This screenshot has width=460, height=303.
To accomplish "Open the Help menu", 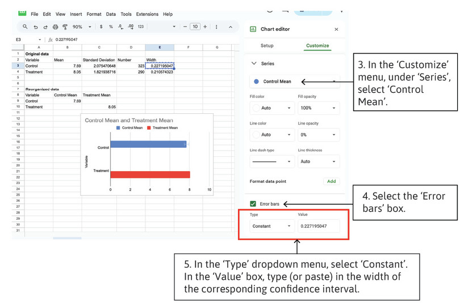I will [x=168, y=14].
